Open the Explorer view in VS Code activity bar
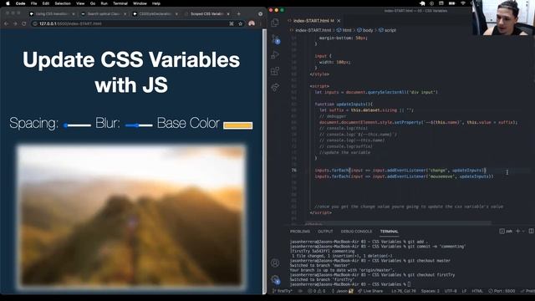 click(275, 23)
